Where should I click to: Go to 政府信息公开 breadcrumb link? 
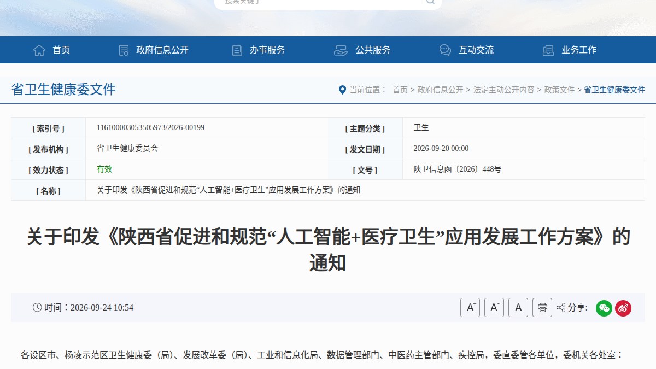tap(441, 90)
